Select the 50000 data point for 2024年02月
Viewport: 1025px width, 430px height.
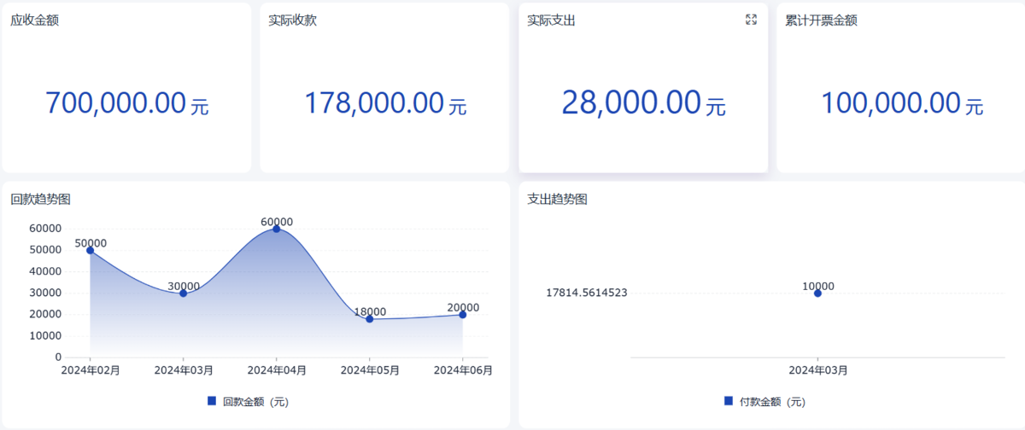(x=90, y=250)
